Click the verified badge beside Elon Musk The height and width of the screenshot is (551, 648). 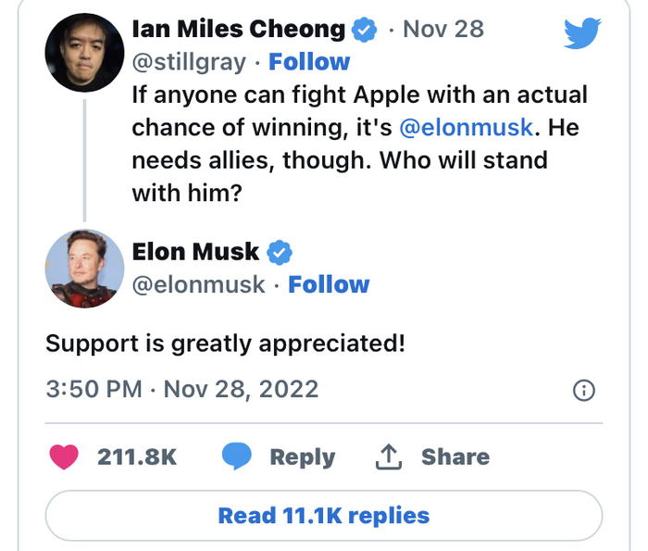click(280, 251)
